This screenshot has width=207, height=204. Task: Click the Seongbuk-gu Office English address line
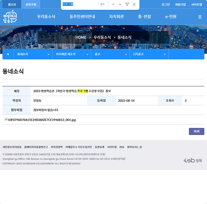coord(64,159)
